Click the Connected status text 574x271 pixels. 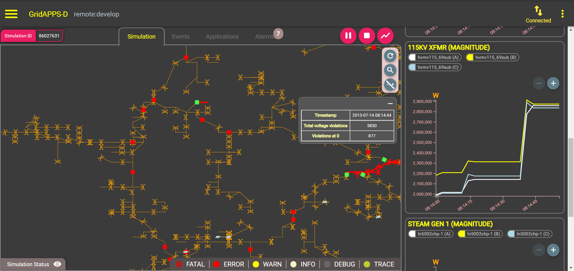(538, 21)
